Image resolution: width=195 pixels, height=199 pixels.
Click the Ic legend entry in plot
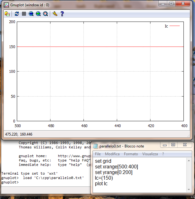click(166, 26)
